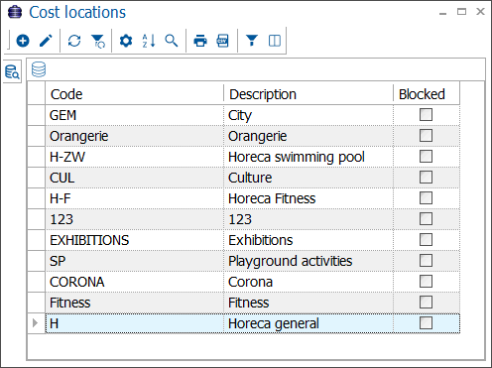Click the funnel filter icon
Viewport: 492px width, 368px height.
coord(252,41)
